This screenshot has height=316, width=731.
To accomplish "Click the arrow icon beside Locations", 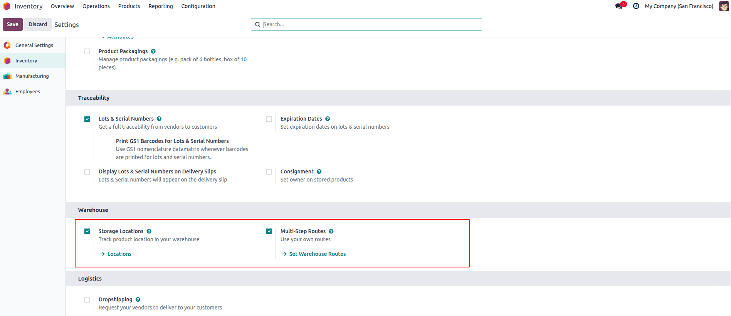I will coord(102,254).
